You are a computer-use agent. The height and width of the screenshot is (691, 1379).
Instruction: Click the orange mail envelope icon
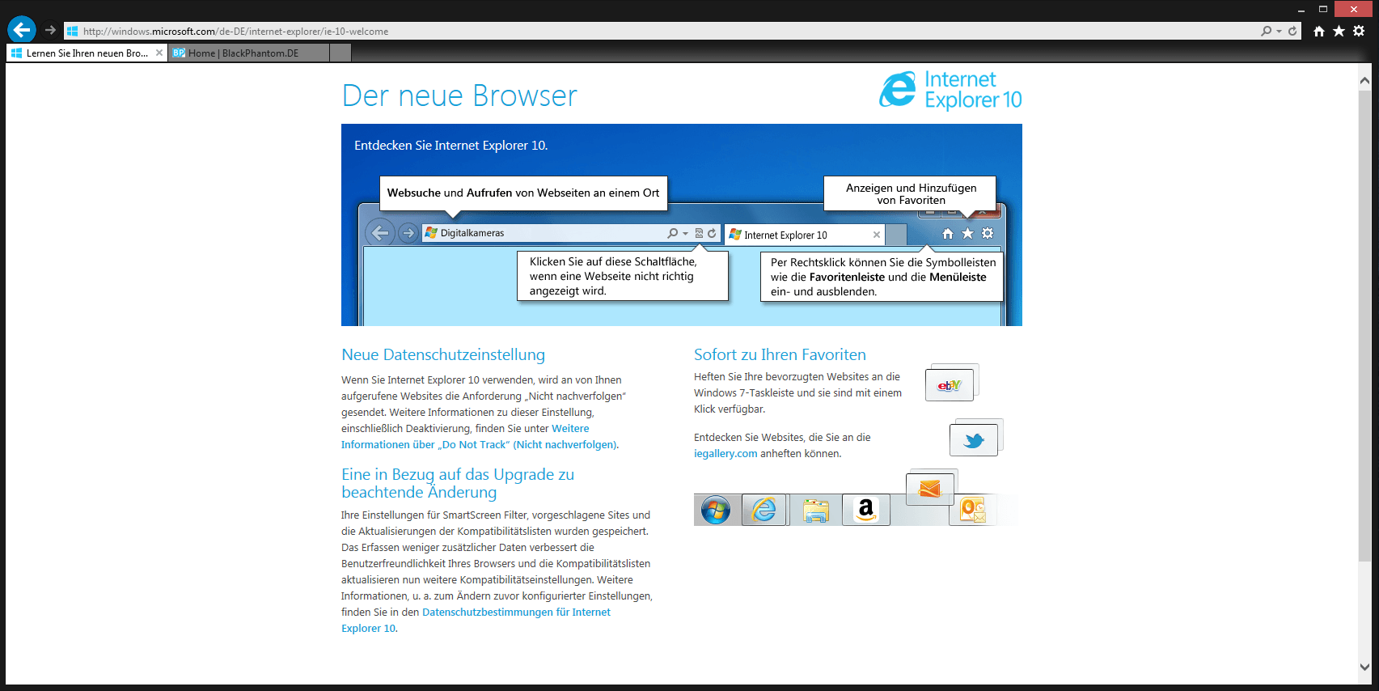point(930,489)
